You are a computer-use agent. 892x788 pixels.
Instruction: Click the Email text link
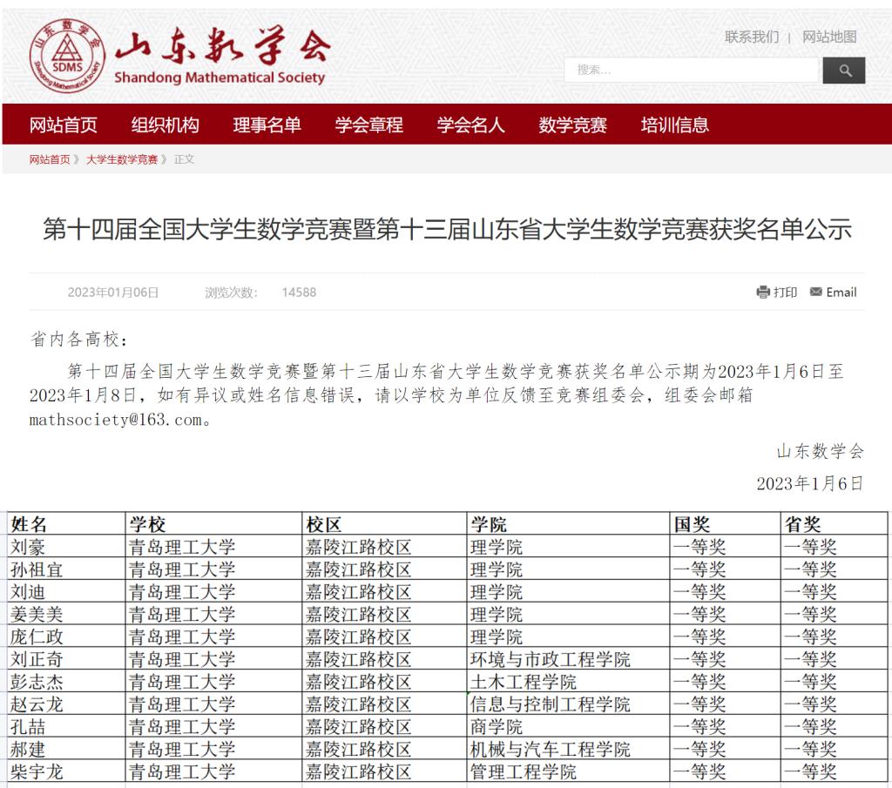coord(841,293)
